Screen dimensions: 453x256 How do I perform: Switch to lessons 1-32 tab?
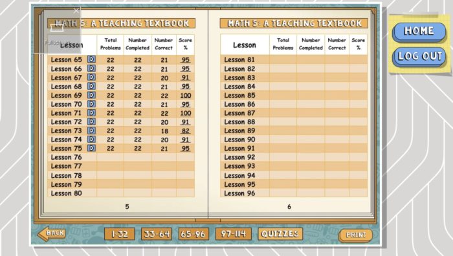click(x=120, y=234)
